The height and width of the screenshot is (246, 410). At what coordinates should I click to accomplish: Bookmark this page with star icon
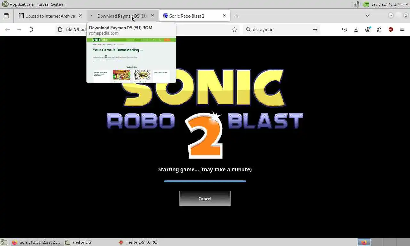click(x=234, y=29)
